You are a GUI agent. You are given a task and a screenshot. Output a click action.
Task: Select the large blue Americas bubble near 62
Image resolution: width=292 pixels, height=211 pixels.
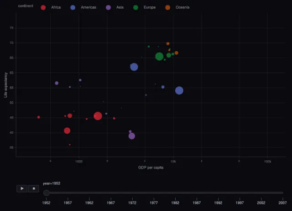point(134,67)
